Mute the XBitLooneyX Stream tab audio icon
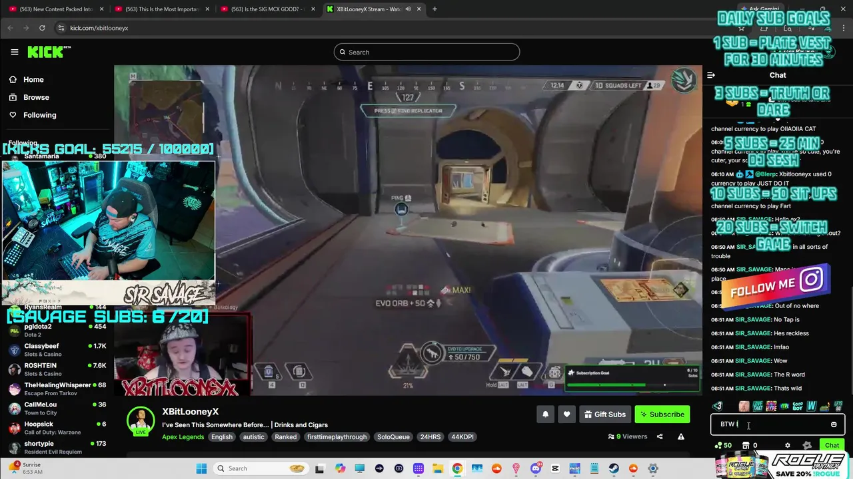The width and height of the screenshot is (853, 479). tap(408, 9)
